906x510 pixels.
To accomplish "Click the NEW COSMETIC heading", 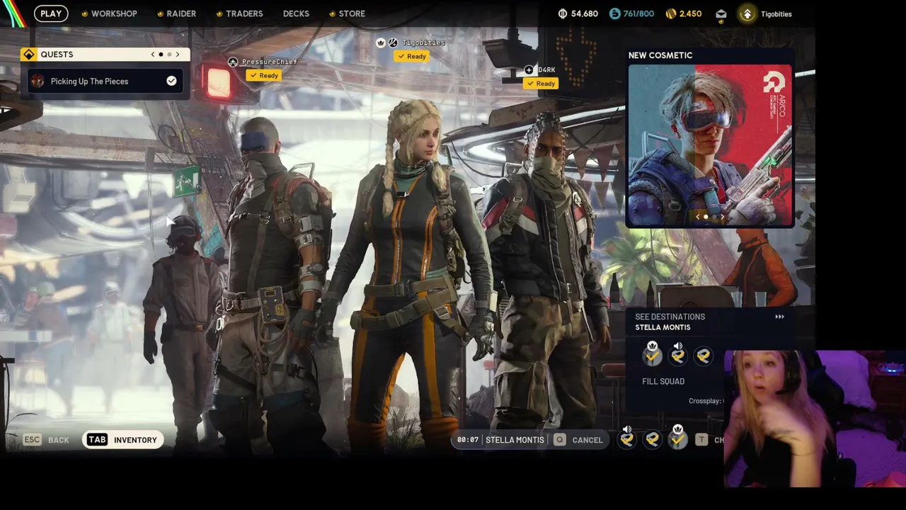I will [660, 55].
